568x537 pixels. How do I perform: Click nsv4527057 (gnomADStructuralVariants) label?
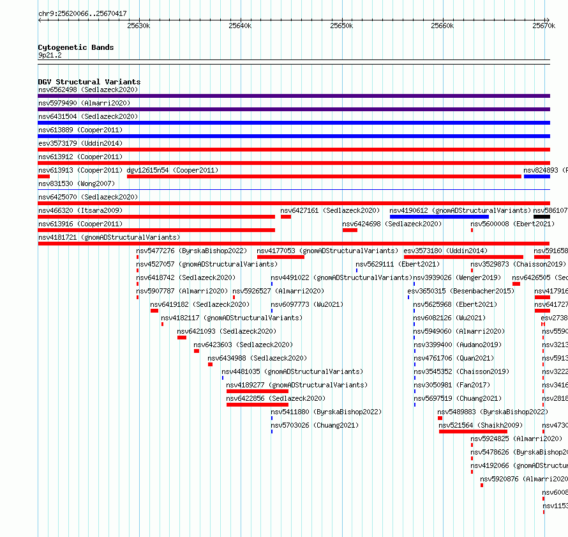[x=207, y=264]
